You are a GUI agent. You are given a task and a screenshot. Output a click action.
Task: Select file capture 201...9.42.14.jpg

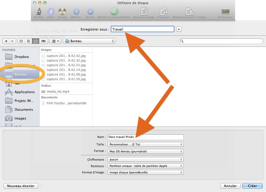coord(66,70)
